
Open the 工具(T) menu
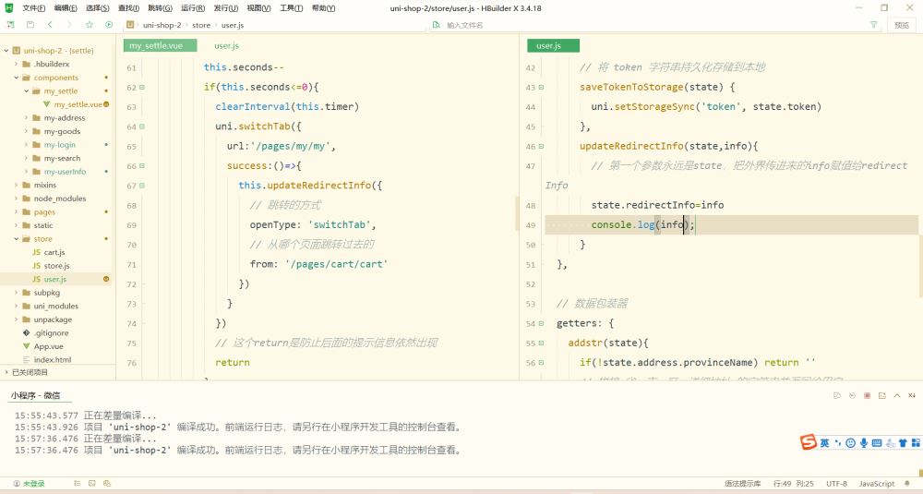(291, 8)
